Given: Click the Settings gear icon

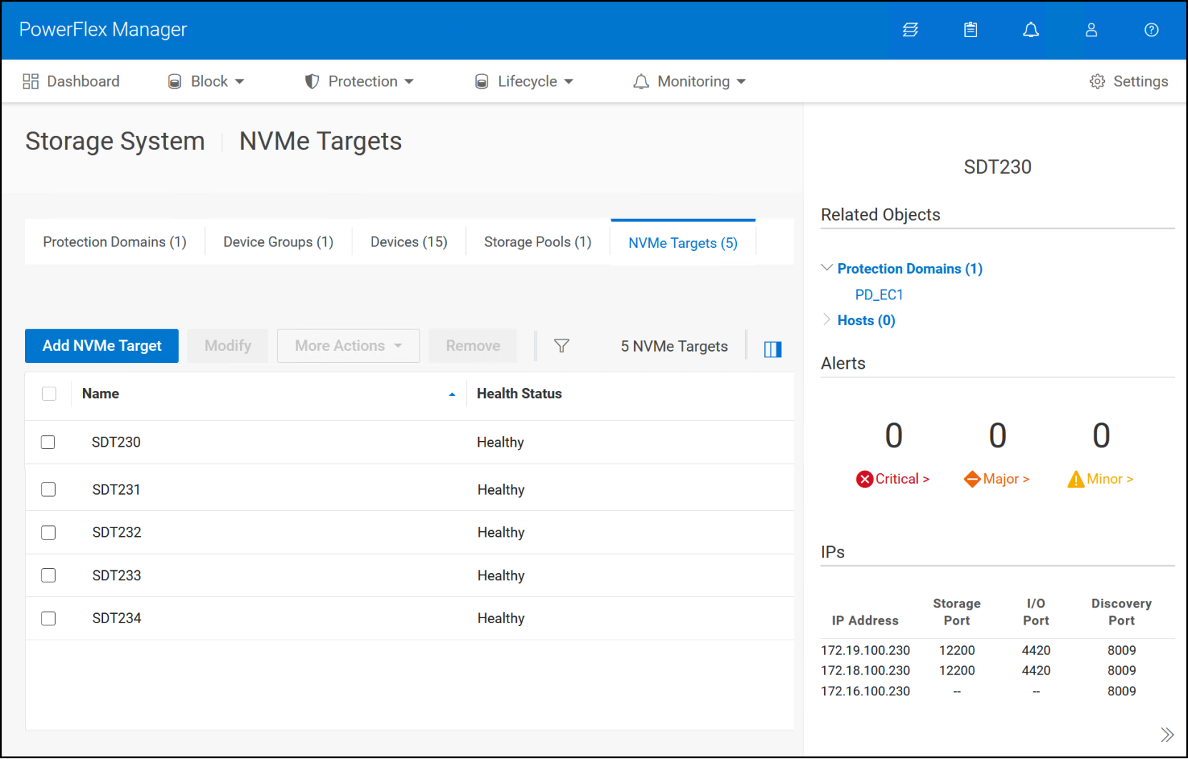Looking at the screenshot, I should (1097, 81).
